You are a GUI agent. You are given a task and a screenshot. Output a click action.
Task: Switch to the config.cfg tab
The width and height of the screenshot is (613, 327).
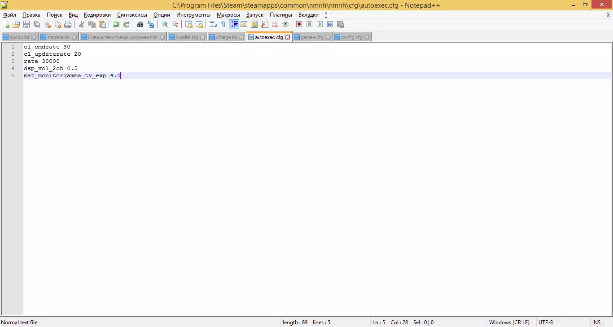click(352, 37)
